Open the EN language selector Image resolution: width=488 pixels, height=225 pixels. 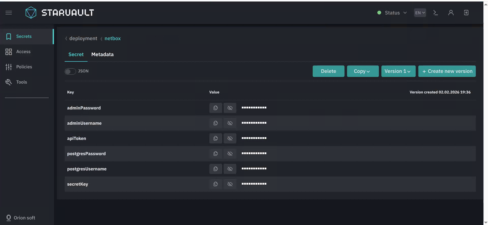420,13
